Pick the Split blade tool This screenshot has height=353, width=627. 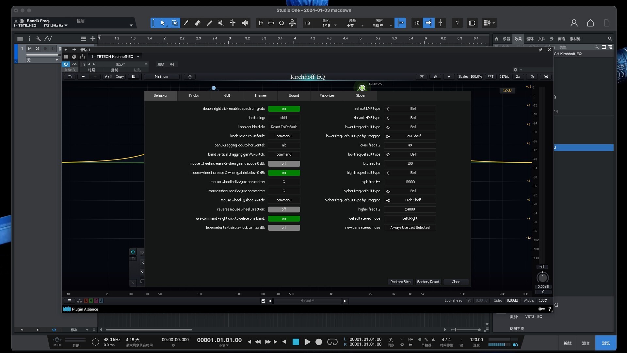186,23
